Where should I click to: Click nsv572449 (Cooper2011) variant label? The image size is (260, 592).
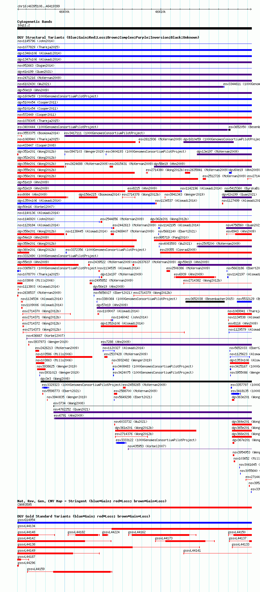[37, 115]
